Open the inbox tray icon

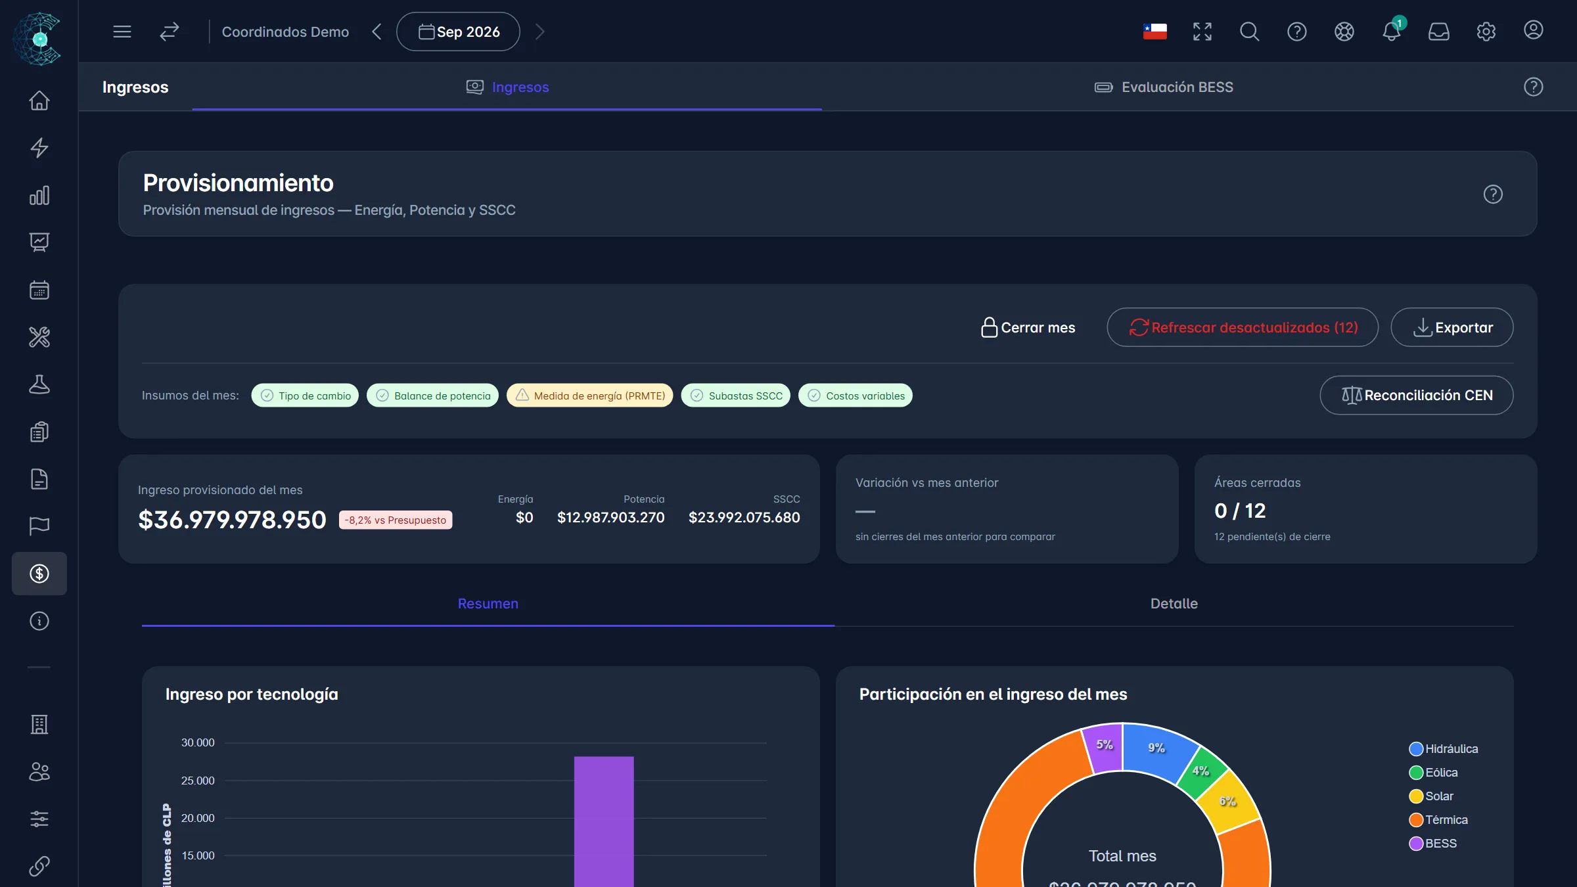click(x=1439, y=32)
